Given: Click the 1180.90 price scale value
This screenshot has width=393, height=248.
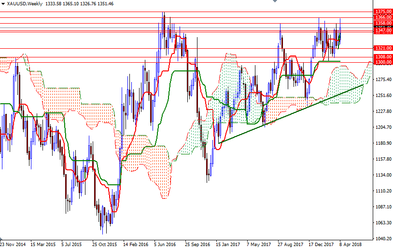Looking at the screenshot, I should (382, 143).
